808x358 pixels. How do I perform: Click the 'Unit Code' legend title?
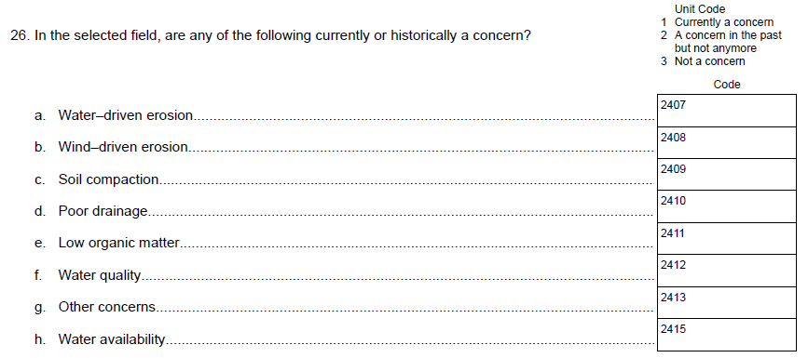point(700,9)
